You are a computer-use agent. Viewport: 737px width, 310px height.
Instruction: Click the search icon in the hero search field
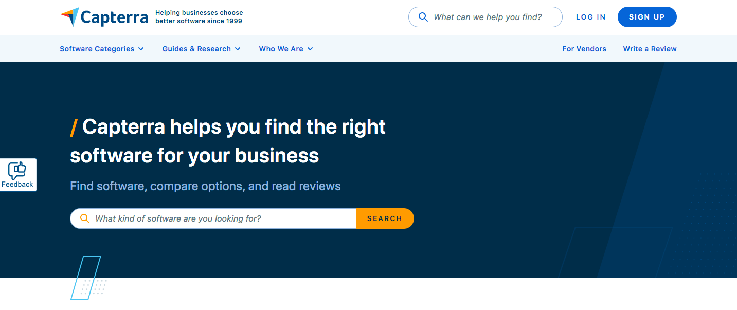[84, 218]
